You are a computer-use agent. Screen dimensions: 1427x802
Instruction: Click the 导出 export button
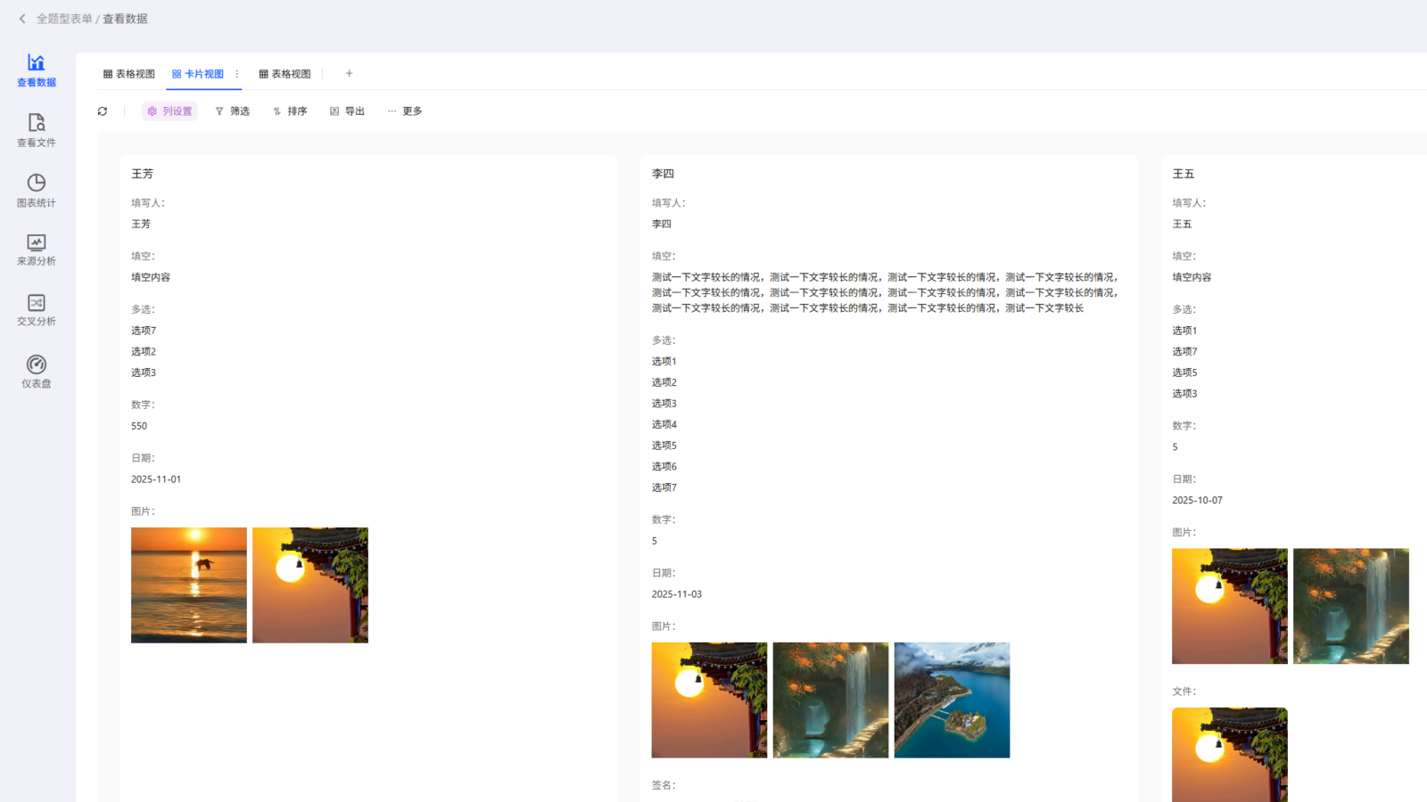pyautogui.click(x=347, y=111)
